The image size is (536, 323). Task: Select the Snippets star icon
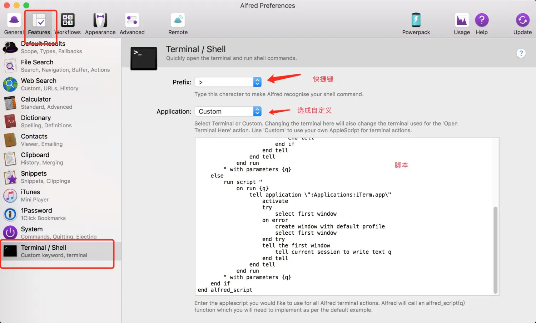coord(10,177)
